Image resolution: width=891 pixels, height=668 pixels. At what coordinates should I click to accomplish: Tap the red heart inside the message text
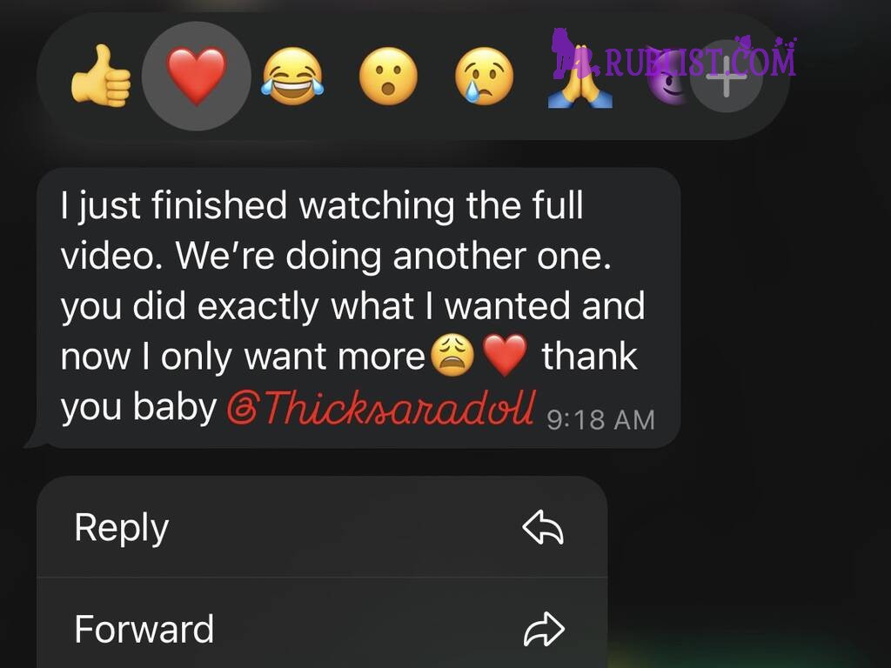tap(505, 356)
